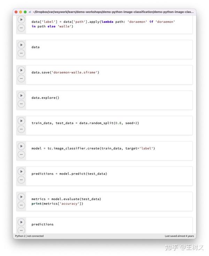Click inside the print(metrics['accuracy']) line
The height and width of the screenshot is (256, 209).
[x=57, y=204]
